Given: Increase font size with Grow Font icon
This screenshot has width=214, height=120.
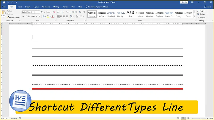Looking at the screenshot, I should [42, 12].
